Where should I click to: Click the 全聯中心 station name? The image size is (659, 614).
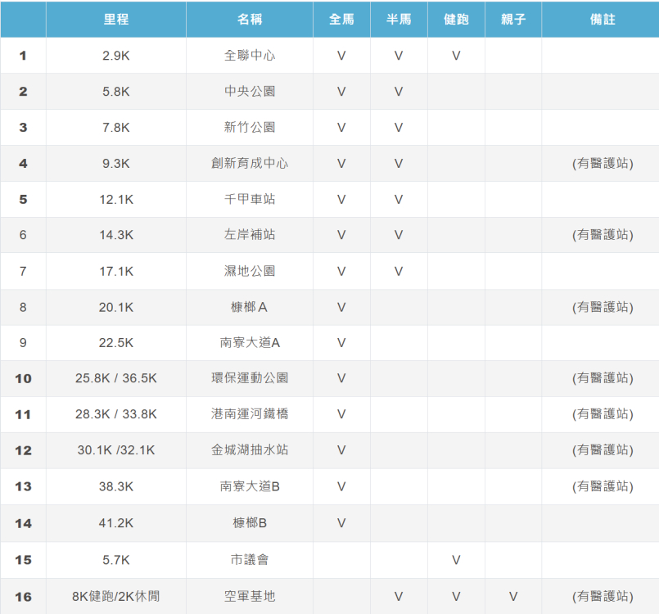tap(250, 56)
